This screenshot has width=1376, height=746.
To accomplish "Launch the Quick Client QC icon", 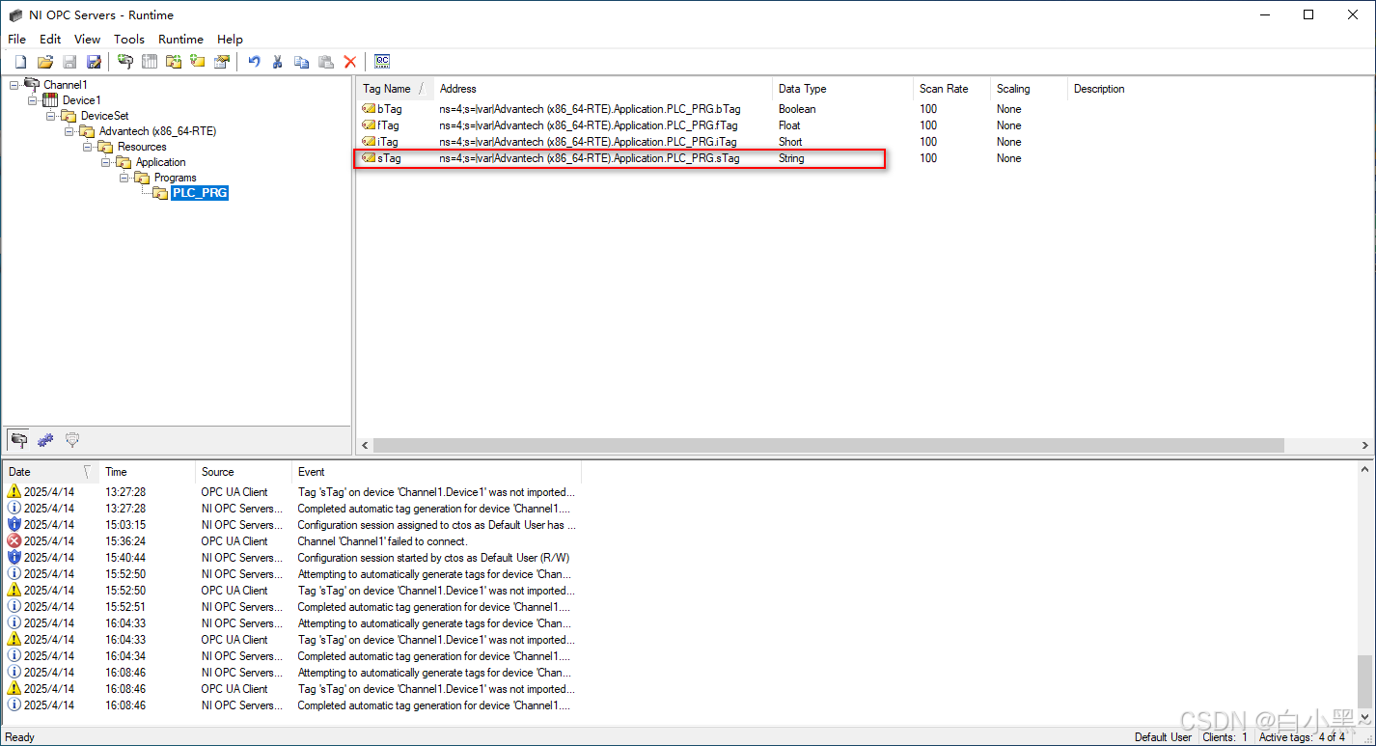I will (x=382, y=62).
